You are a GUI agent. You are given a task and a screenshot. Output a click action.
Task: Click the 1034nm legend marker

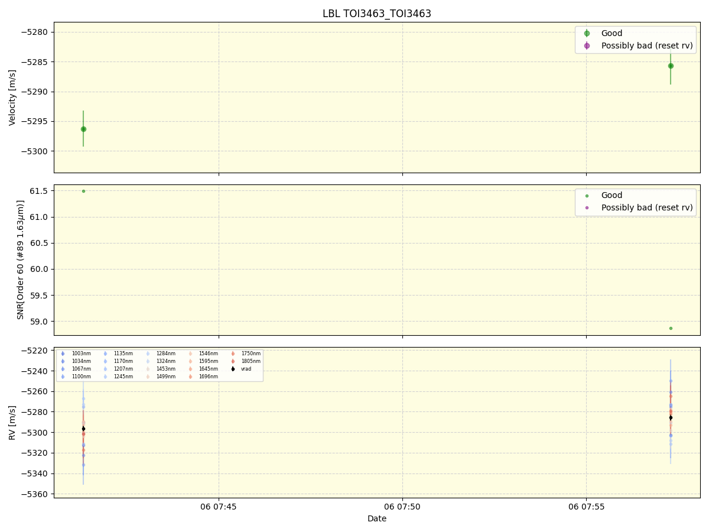click(x=63, y=361)
